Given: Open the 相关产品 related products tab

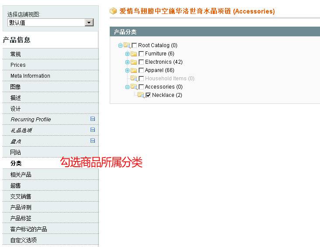Looking at the screenshot, I should click(x=21, y=175).
